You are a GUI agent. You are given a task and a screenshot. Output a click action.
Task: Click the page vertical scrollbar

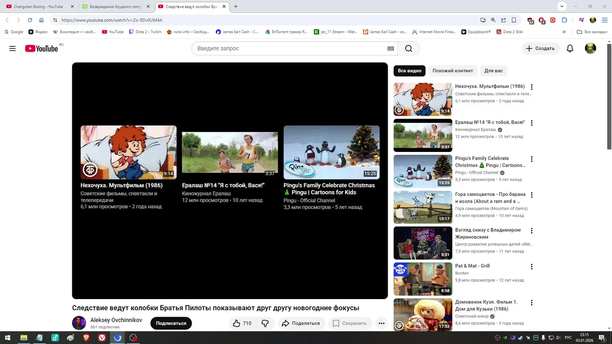609,96
